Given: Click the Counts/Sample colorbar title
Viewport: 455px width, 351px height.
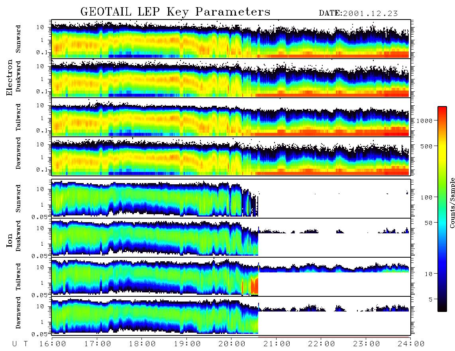Looking at the screenshot, I should pyautogui.click(x=452, y=203).
